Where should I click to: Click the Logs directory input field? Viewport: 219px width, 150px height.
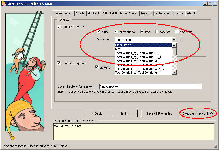(x=150, y=86)
